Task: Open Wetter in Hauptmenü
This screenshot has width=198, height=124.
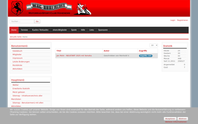Action: [16, 85]
